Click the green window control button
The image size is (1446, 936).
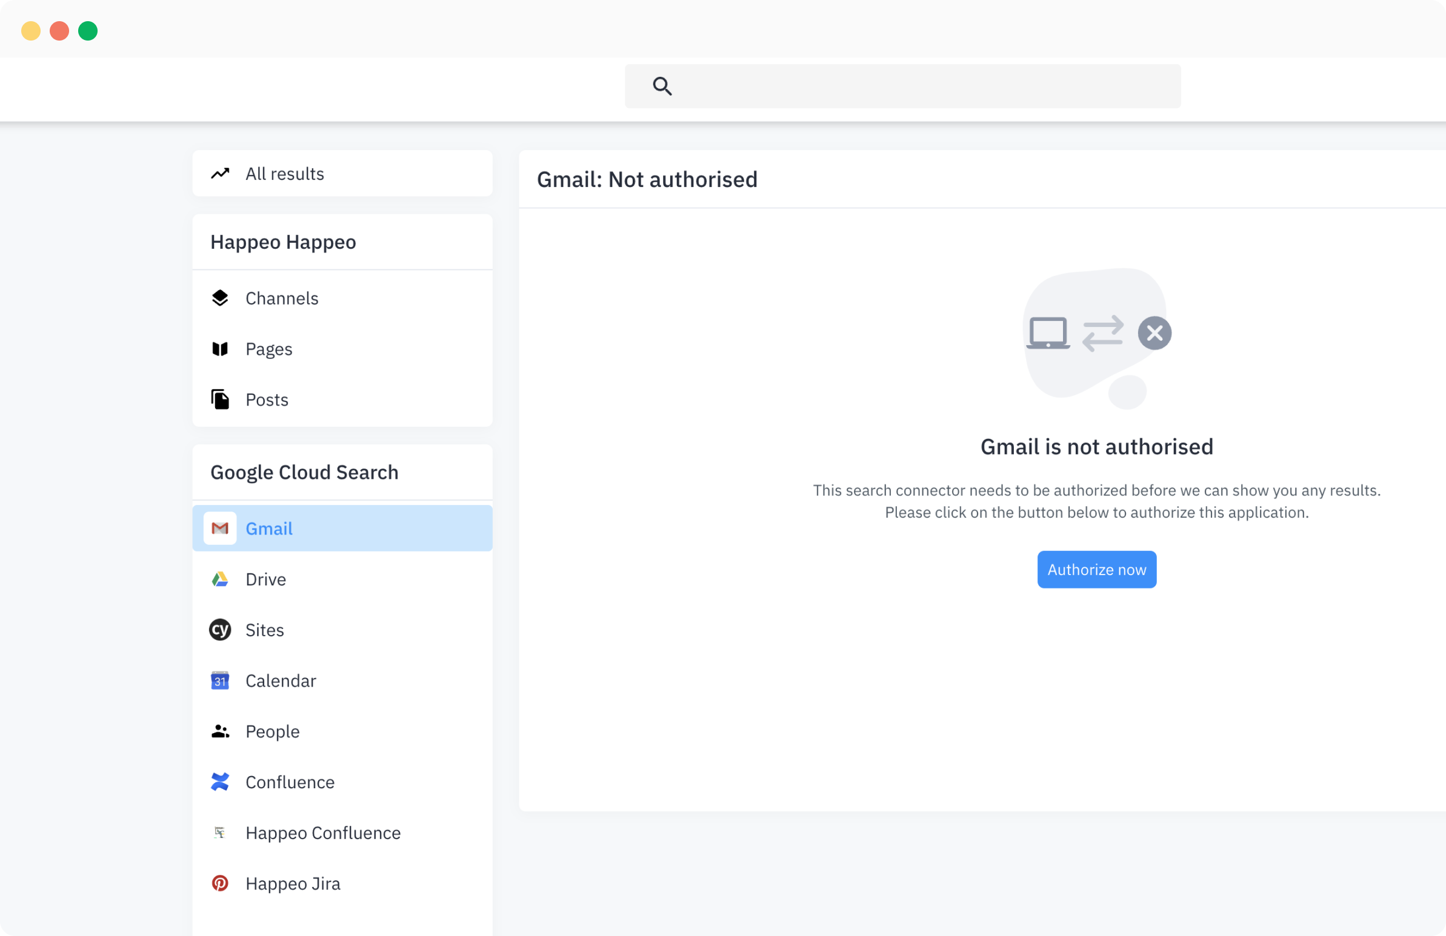tap(88, 31)
